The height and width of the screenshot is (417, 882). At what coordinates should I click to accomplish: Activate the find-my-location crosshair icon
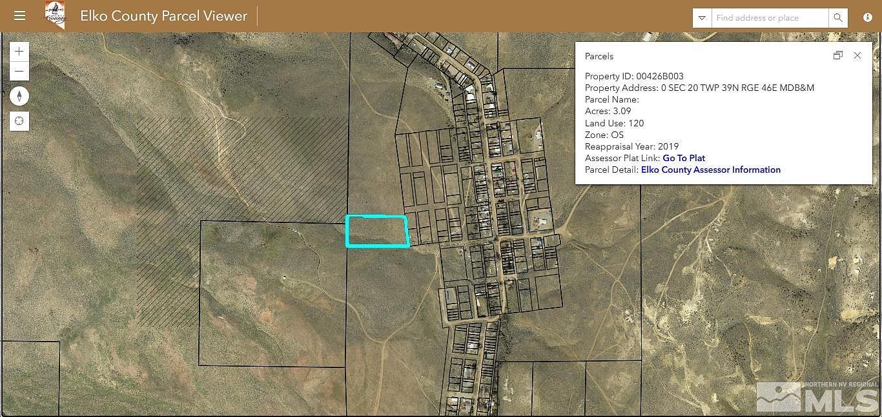(19, 121)
